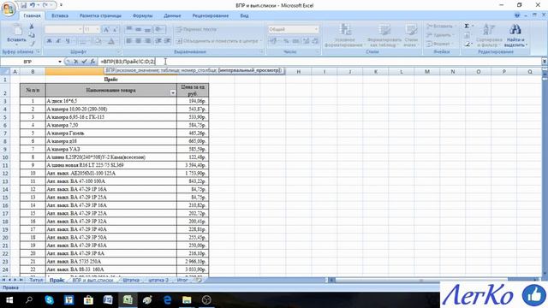This screenshot has height=308, width=548.
Task: Switch to the Рецензирование ribbon tab
Action: (211, 15)
